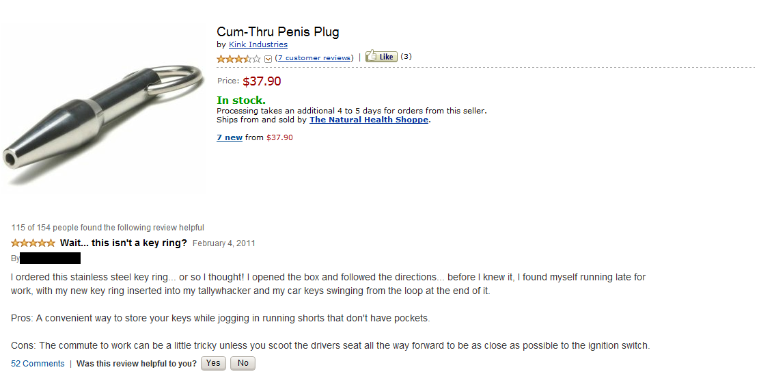Visit the Kink Industries brand link
Viewport: 759px width, 387px height.
click(258, 44)
